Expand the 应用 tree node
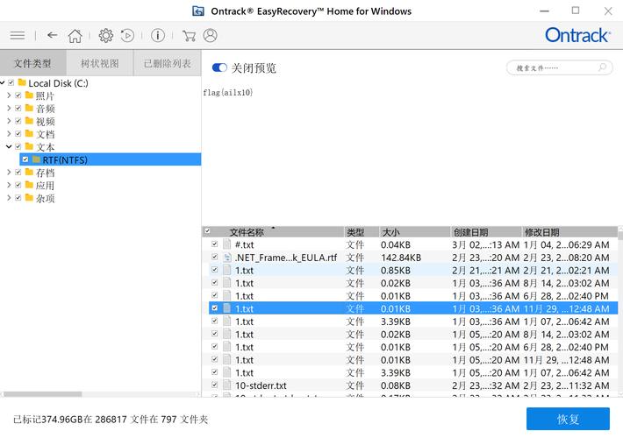Viewport: 623px width, 438px height. pyautogui.click(x=9, y=185)
